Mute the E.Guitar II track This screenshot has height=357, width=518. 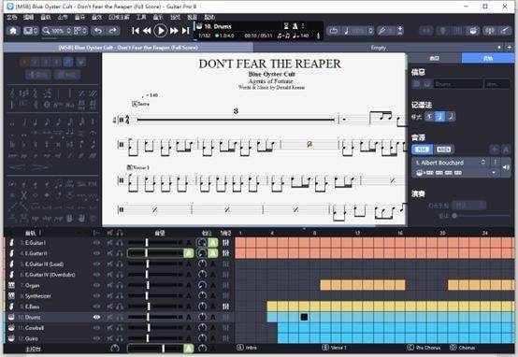110,253
